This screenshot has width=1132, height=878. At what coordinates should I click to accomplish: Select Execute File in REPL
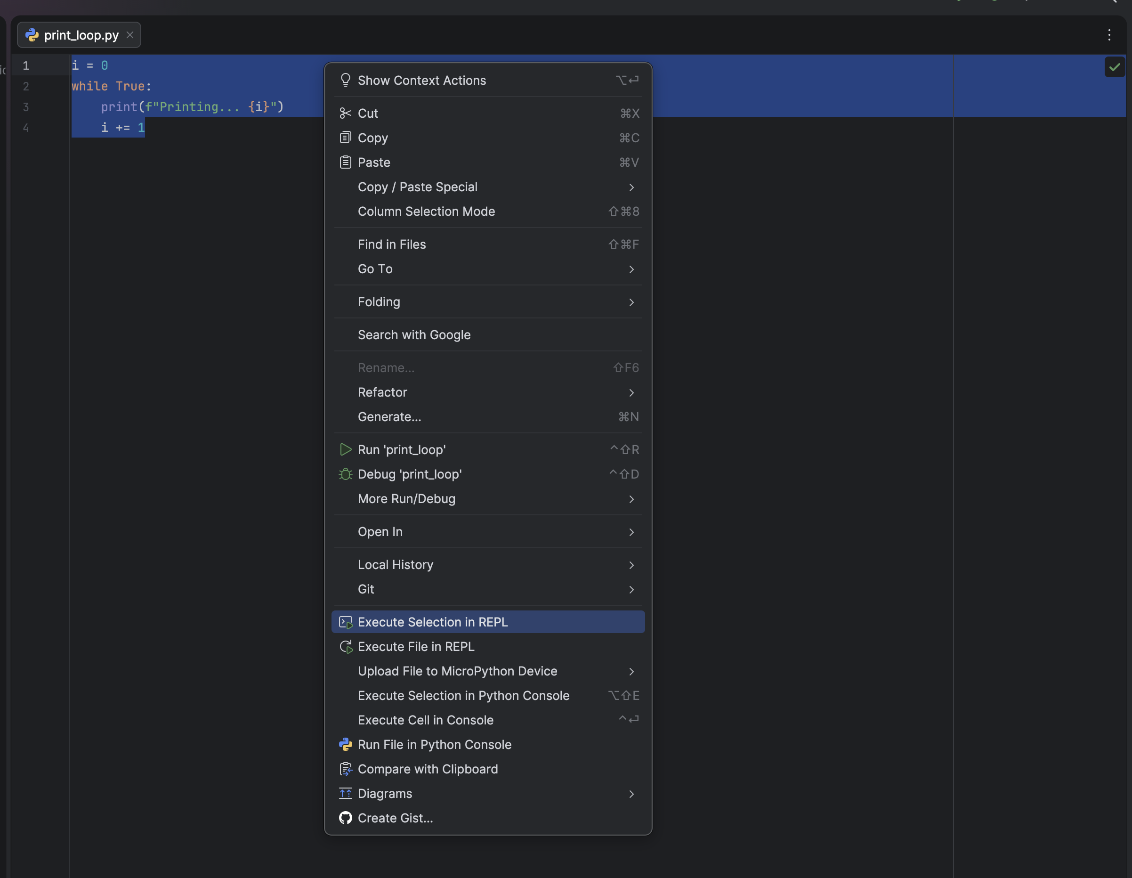(x=488, y=647)
